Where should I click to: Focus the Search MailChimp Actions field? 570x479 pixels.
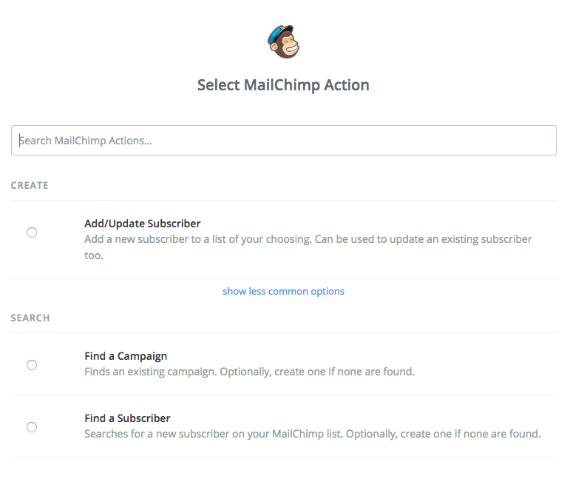(x=284, y=140)
